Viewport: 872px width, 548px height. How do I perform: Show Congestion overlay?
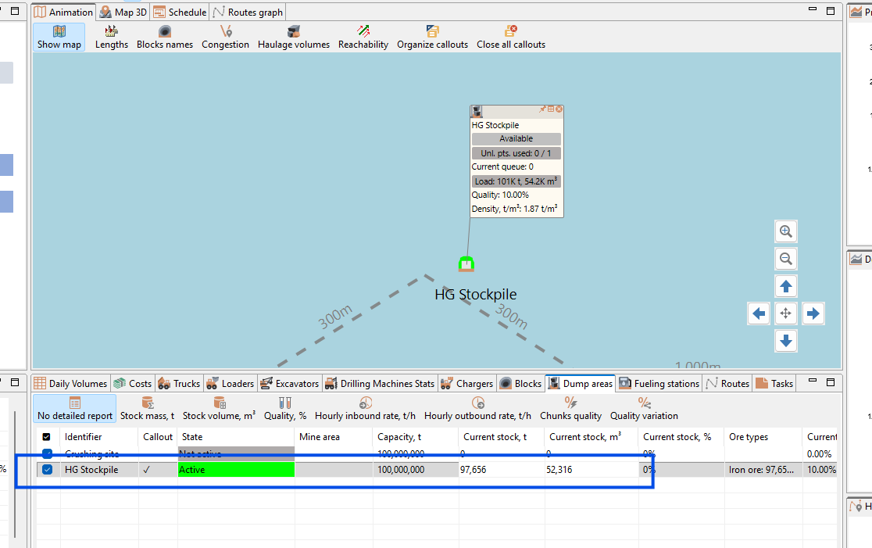tap(225, 38)
